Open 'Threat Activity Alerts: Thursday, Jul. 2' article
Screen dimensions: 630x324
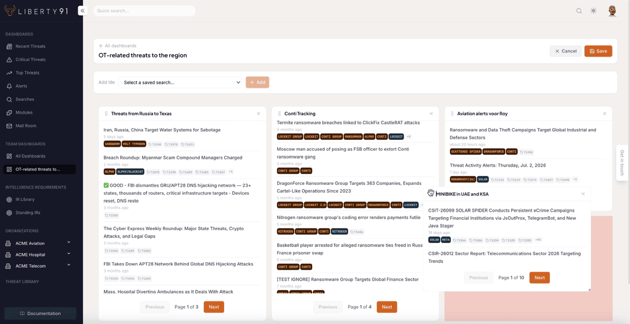498,166
